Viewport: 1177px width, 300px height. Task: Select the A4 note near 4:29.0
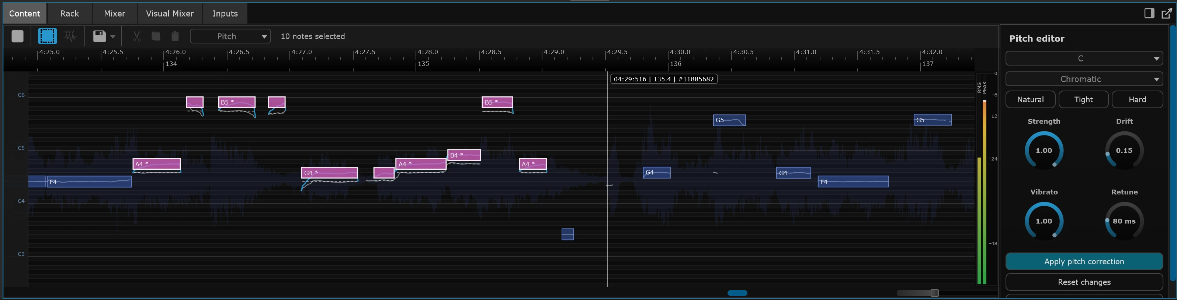tap(533, 164)
